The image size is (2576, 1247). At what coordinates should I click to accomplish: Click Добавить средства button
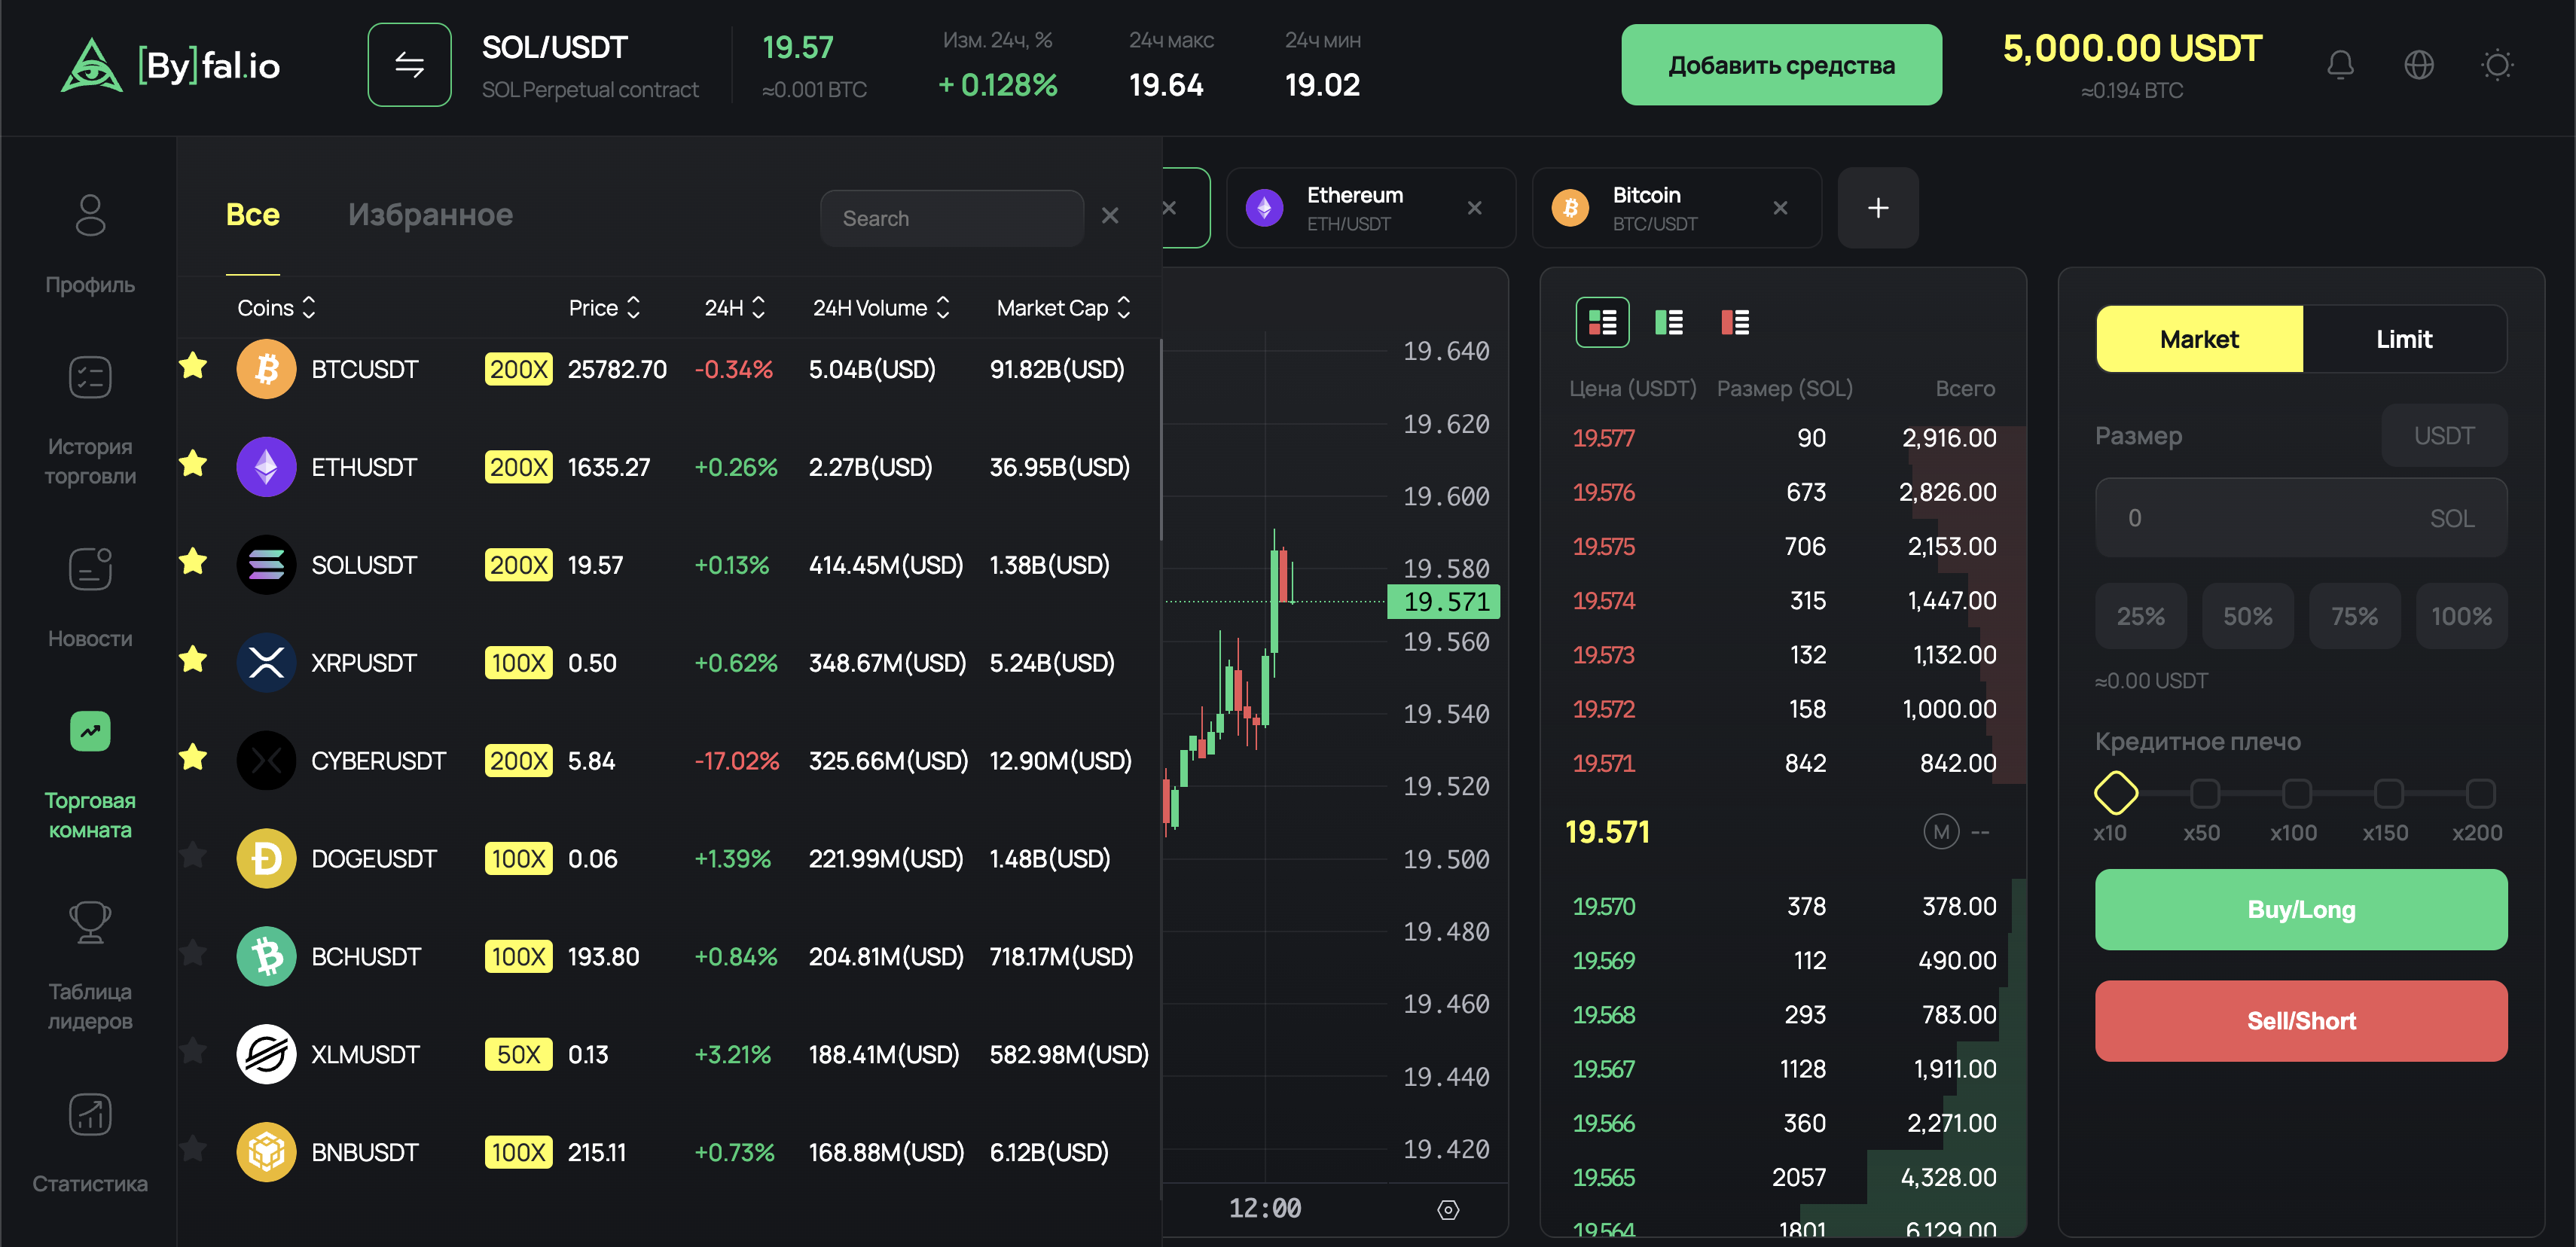point(1781,65)
